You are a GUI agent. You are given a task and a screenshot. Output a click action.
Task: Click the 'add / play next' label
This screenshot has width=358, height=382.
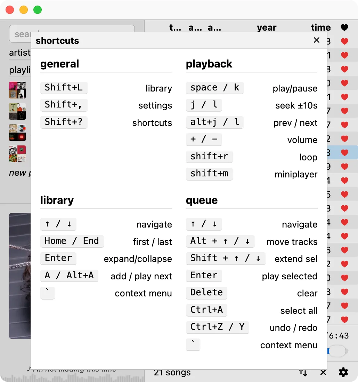(x=141, y=276)
